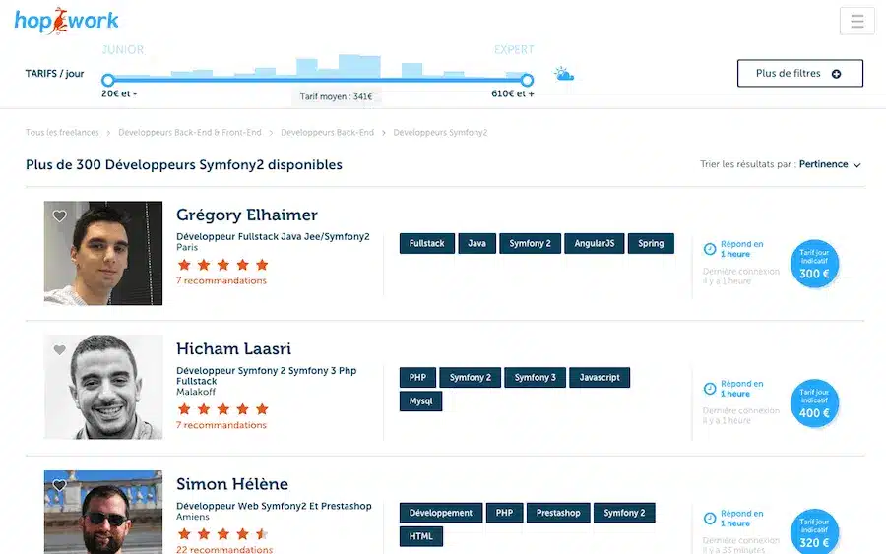Click plus icon in Plus de filtres
This screenshot has height=554, width=886.
pyautogui.click(x=836, y=74)
